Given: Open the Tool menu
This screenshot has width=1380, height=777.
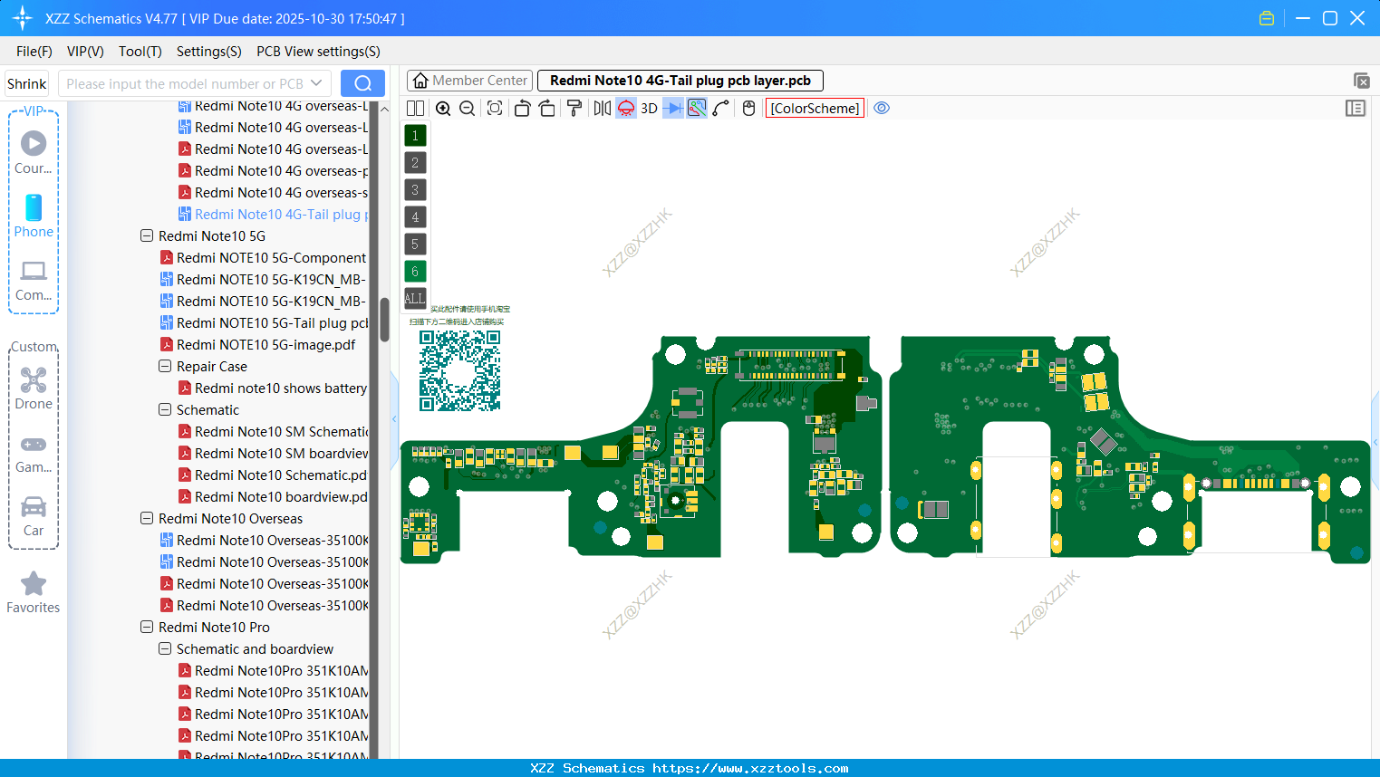Looking at the screenshot, I should (140, 52).
